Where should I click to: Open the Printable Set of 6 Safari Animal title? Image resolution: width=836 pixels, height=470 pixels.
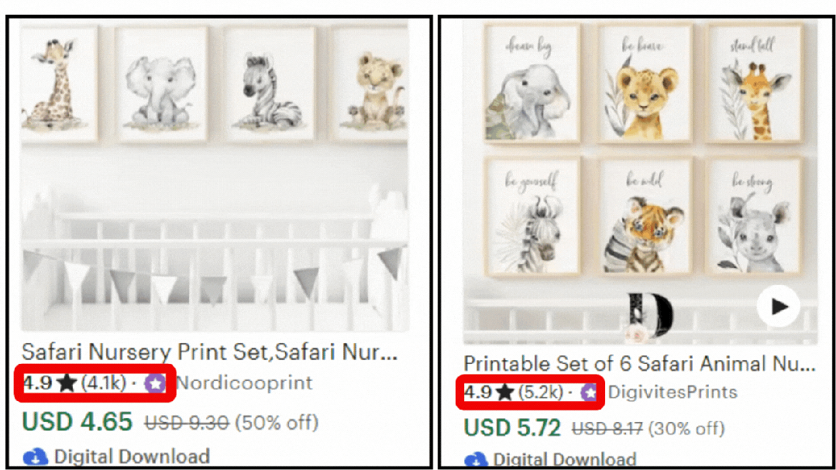click(x=639, y=363)
